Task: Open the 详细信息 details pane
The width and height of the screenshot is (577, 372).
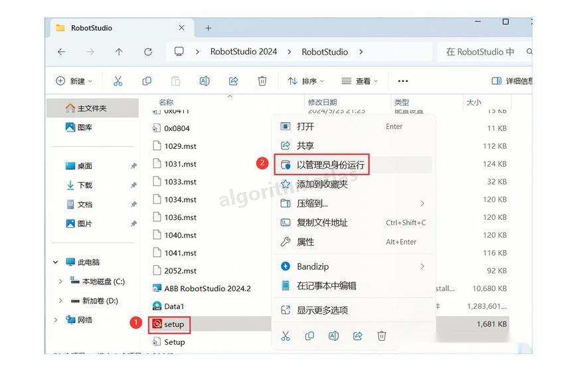Action: coord(512,81)
